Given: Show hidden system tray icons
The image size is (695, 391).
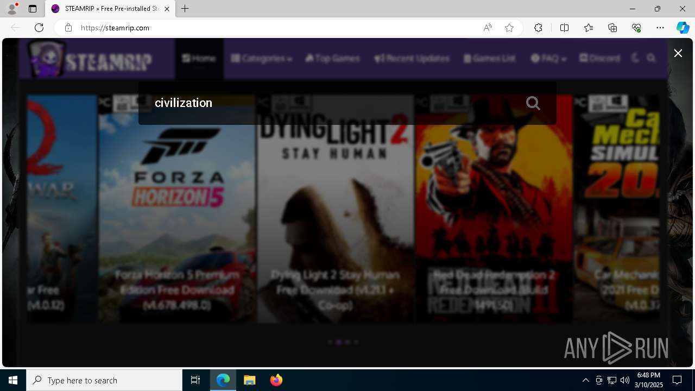Looking at the screenshot, I should (585, 380).
